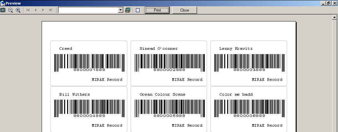Minimize the Preview window

[323, 3]
